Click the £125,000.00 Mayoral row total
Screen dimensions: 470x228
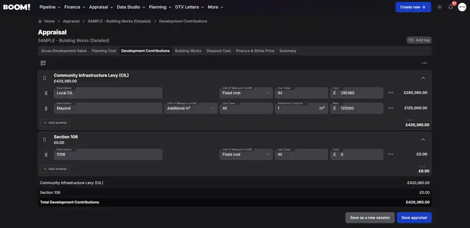416,108
